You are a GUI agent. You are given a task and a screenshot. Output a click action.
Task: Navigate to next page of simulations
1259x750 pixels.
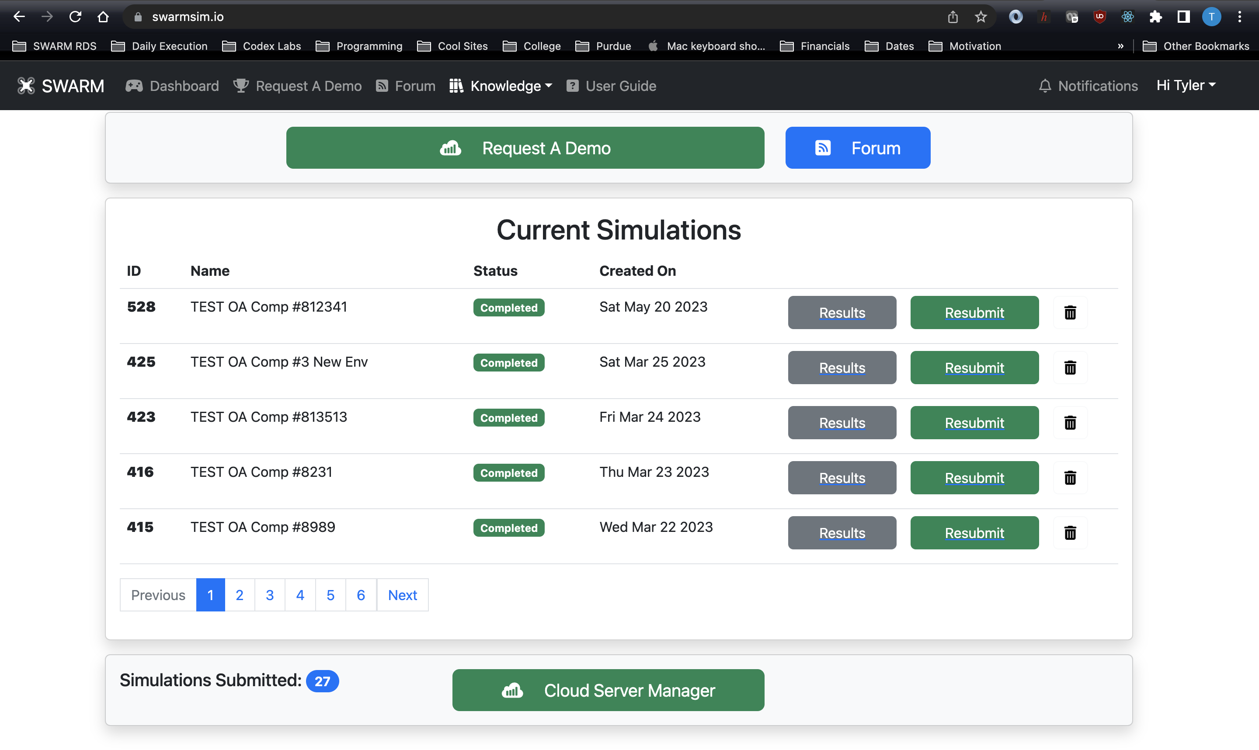click(x=403, y=594)
